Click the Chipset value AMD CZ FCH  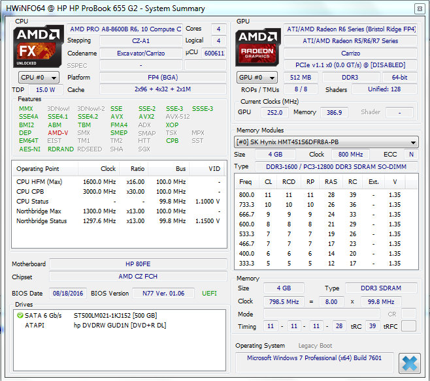[x=138, y=277]
